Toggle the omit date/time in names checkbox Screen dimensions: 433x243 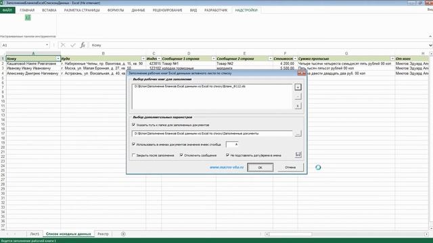pyautogui.click(x=227, y=155)
